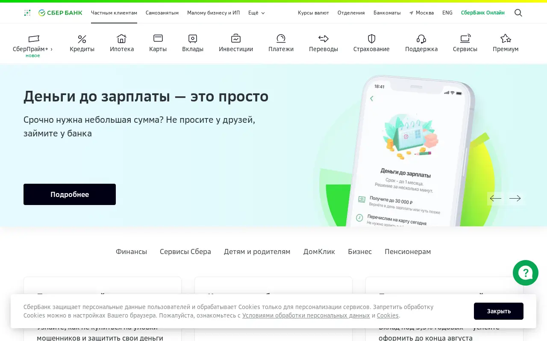The height and width of the screenshot is (341, 547).
Task: Open the СберПрайм+ section icon
Action: click(34, 39)
